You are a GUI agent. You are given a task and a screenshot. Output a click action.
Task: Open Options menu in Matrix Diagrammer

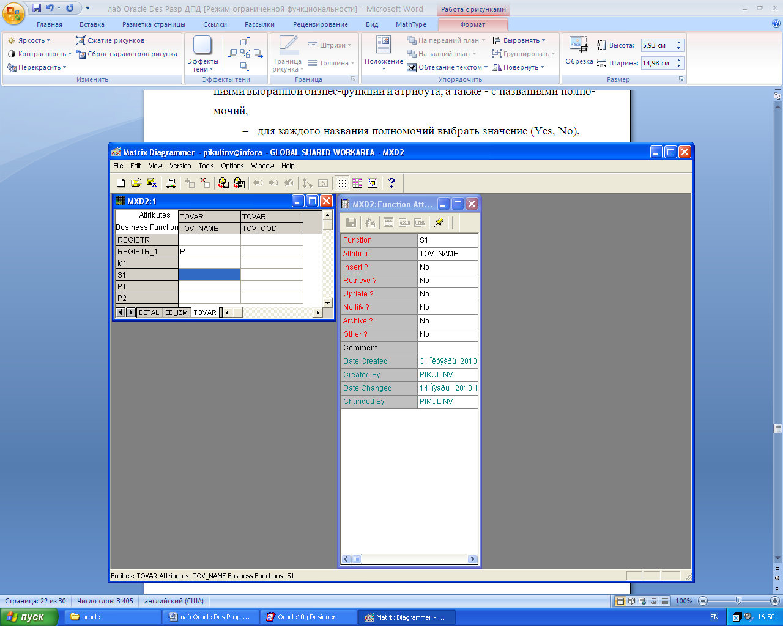coord(232,166)
